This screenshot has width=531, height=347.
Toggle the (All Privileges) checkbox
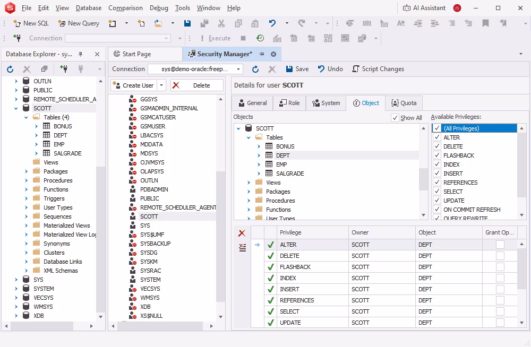[437, 128]
